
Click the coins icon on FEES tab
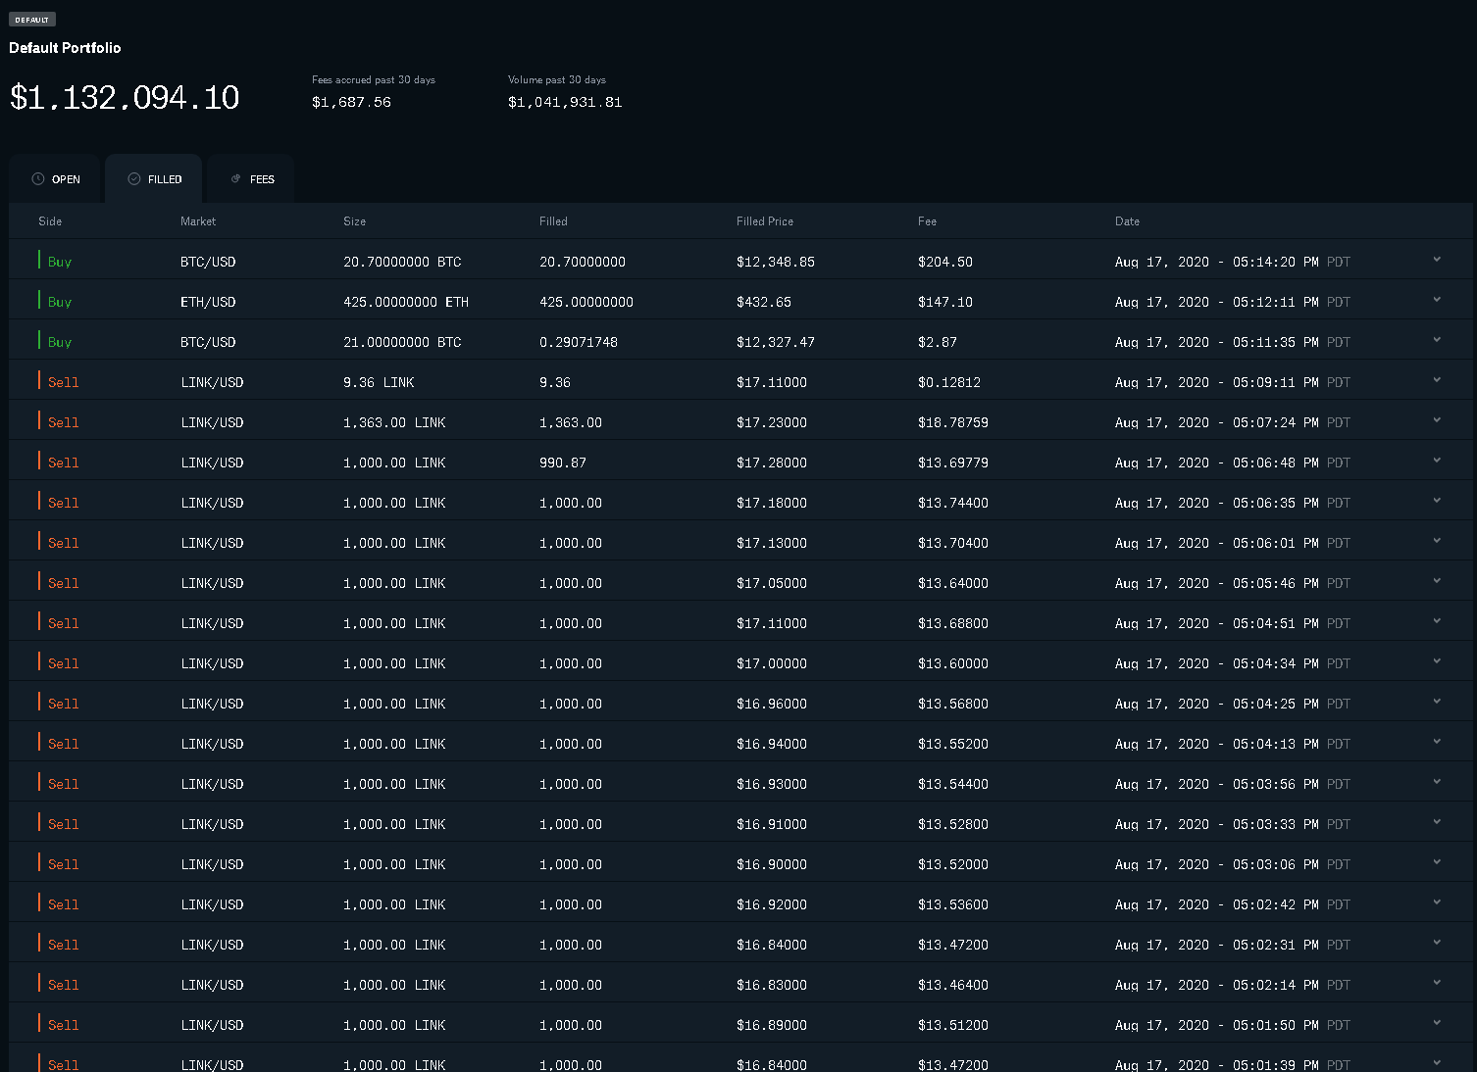pos(235,178)
